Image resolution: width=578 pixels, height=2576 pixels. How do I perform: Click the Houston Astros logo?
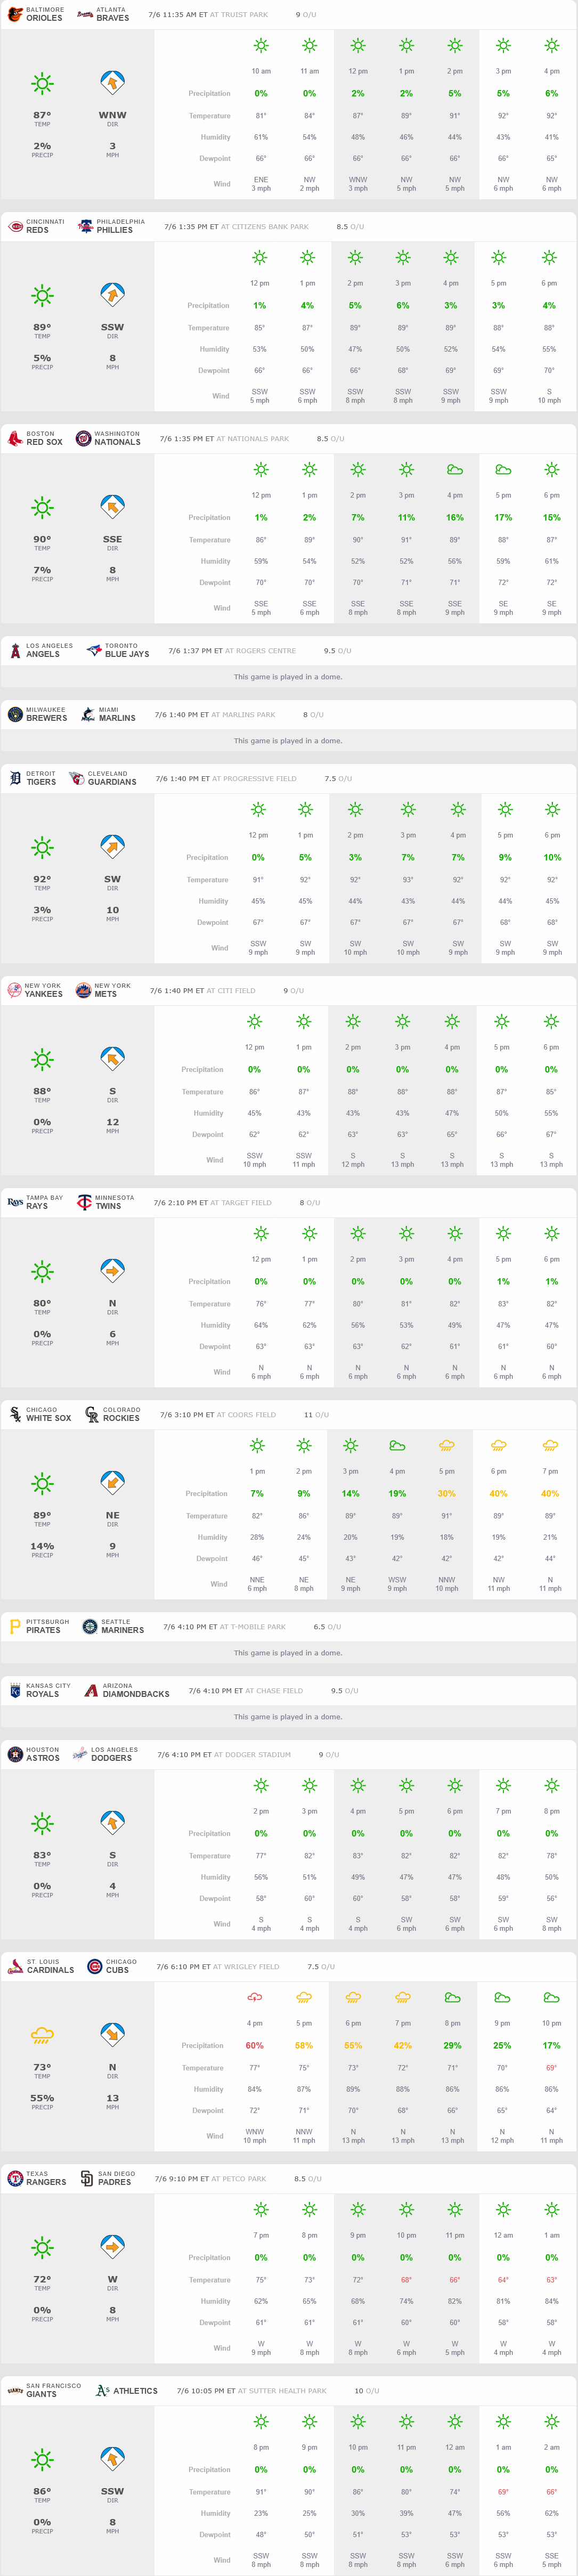pyautogui.click(x=15, y=1754)
